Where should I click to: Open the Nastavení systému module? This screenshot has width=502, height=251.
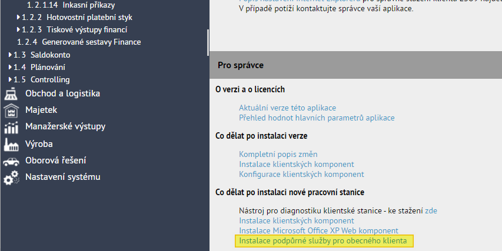click(x=63, y=177)
